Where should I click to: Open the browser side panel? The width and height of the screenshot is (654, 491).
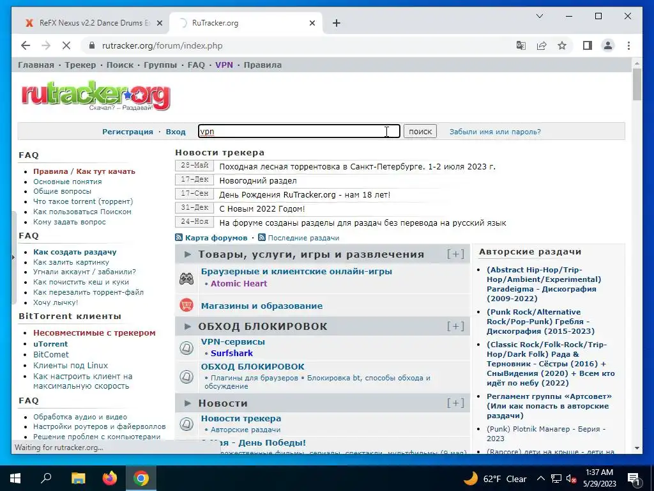click(x=588, y=45)
